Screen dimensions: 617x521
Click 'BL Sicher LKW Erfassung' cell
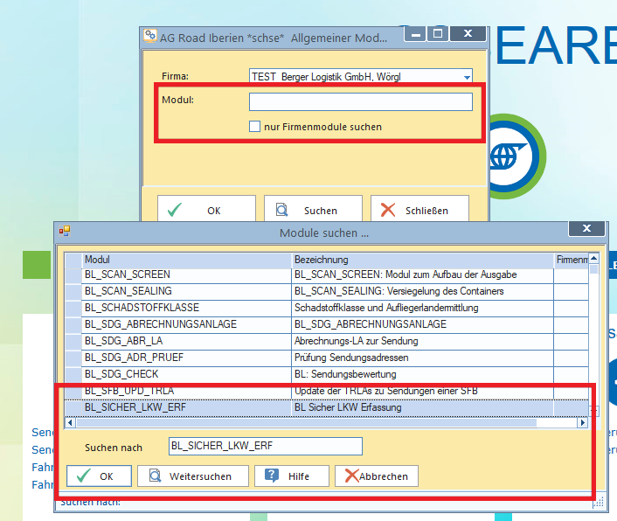point(423,407)
